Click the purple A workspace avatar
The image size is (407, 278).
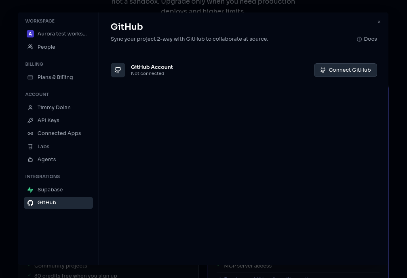pos(30,34)
